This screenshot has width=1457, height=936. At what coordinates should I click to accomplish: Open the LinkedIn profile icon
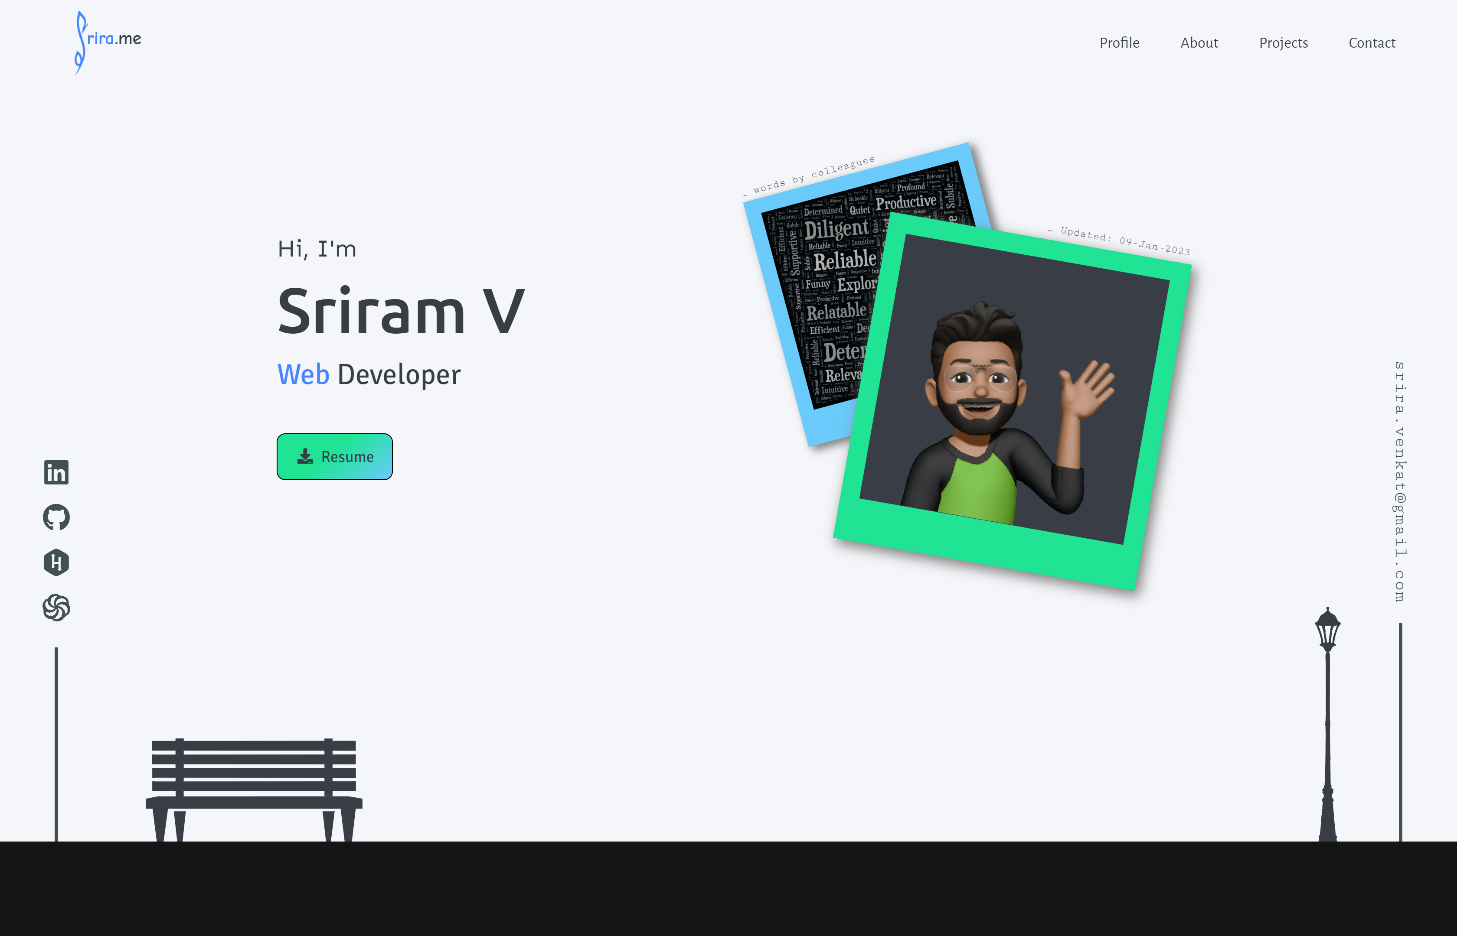pos(56,472)
